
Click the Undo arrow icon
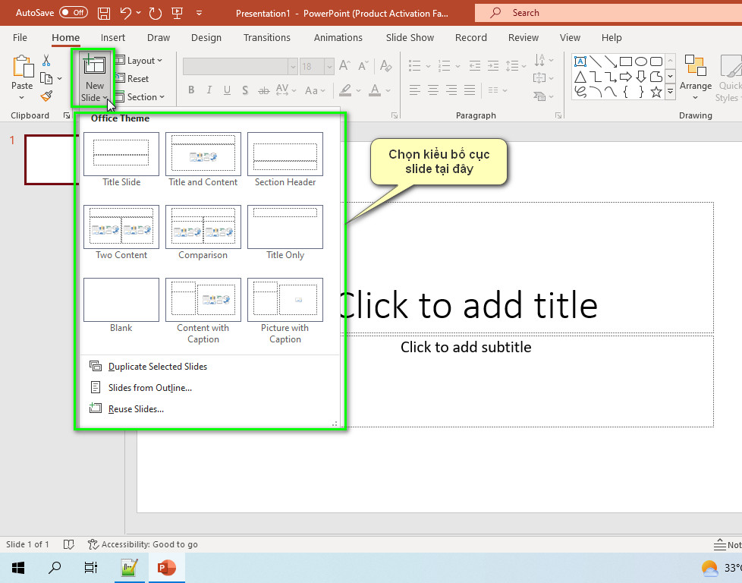[126, 13]
